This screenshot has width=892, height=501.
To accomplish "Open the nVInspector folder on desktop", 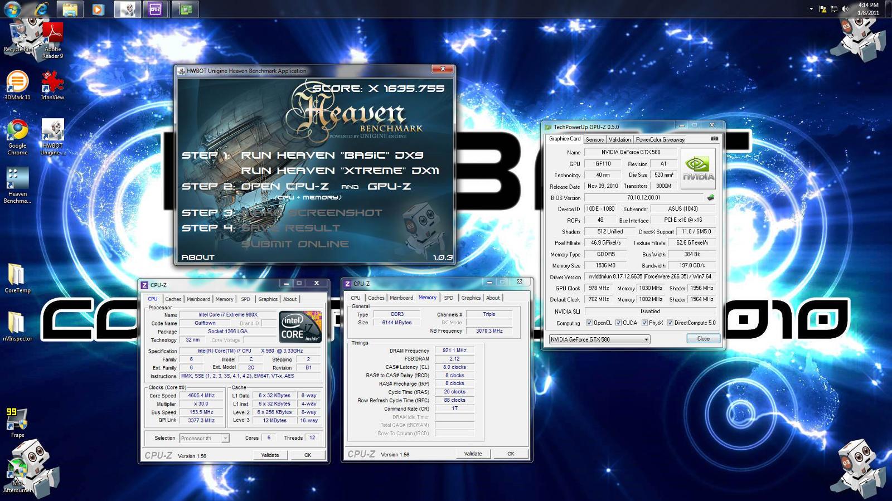I will coord(17,326).
